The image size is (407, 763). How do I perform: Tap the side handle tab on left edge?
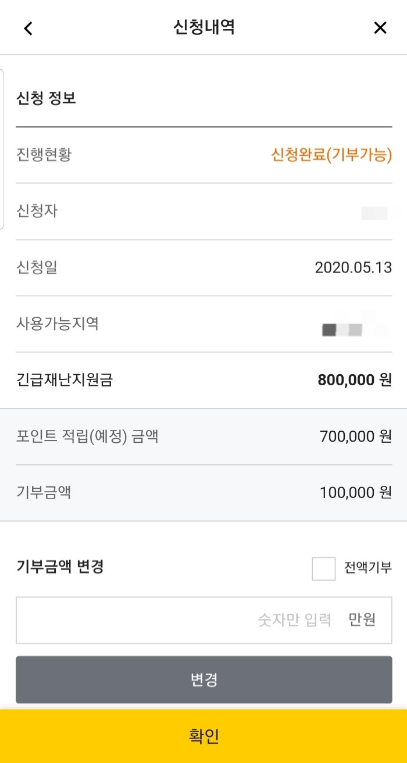[x=2, y=149]
